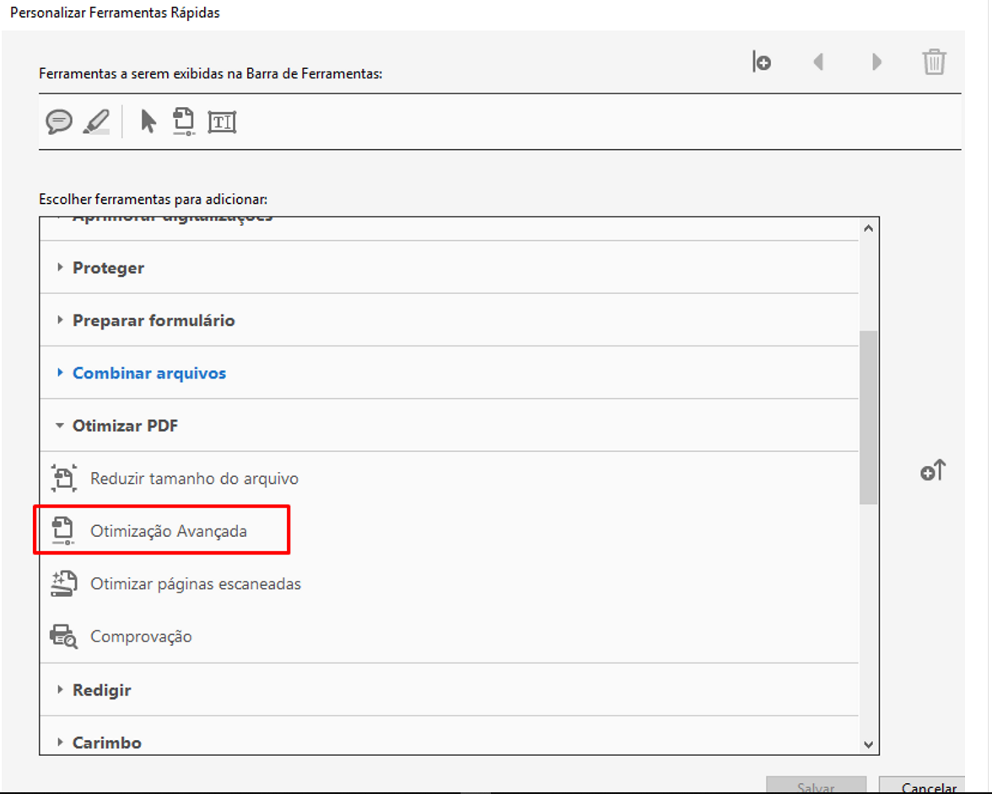This screenshot has width=992, height=794.
Task: Click the scrollbar down arrow in tools list
Action: click(x=868, y=743)
